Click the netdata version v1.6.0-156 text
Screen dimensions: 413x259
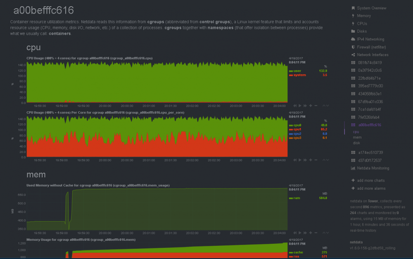click(373, 248)
